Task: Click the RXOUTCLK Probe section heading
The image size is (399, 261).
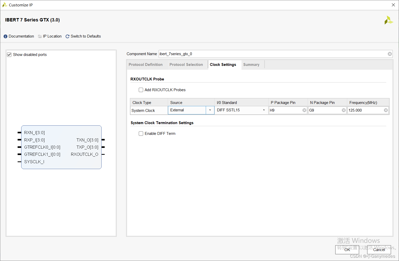Action: pos(147,79)
